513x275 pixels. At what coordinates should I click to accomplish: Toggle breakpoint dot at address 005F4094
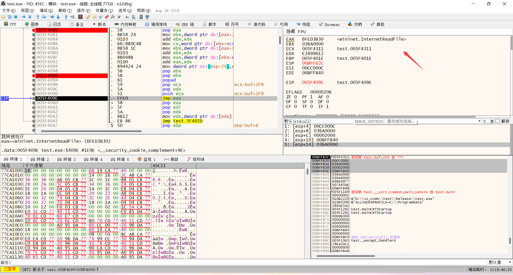click(33, 67)
